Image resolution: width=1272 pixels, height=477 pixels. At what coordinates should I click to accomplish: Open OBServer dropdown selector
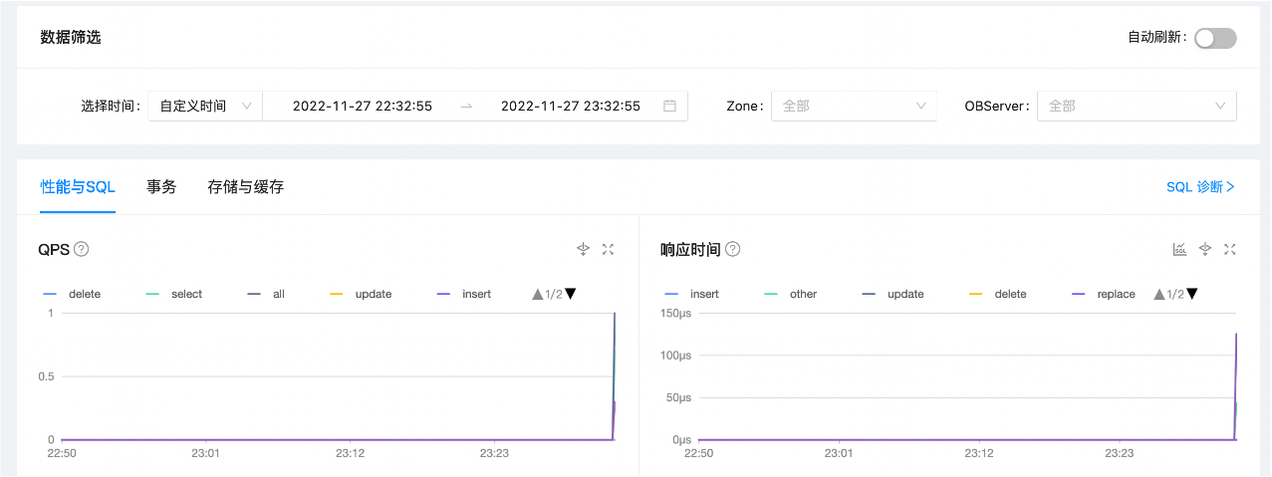click(1137, 106)
